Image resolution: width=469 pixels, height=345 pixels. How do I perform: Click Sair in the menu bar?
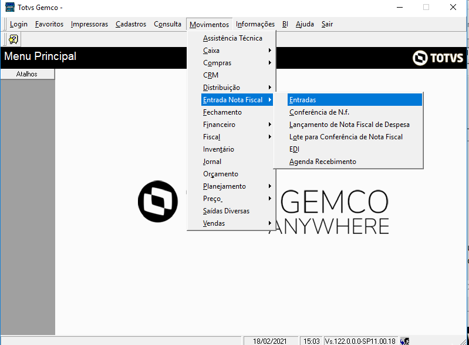click(x=327, y=24)
